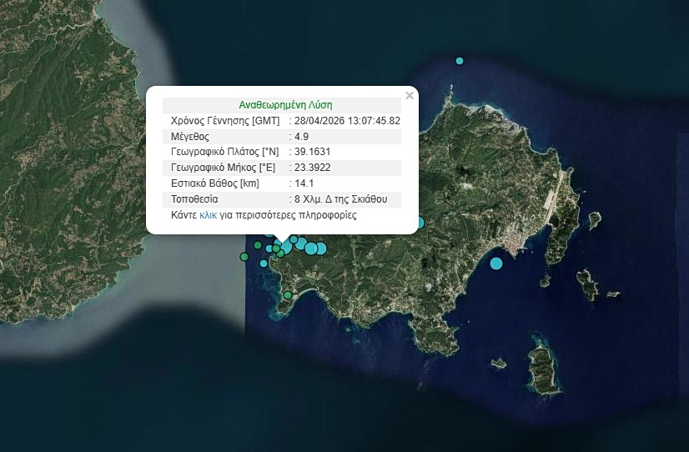Select the green marker on the southwest peninsula
The width and height of the screenshot is (689, 452).
(x=288, y=295)
